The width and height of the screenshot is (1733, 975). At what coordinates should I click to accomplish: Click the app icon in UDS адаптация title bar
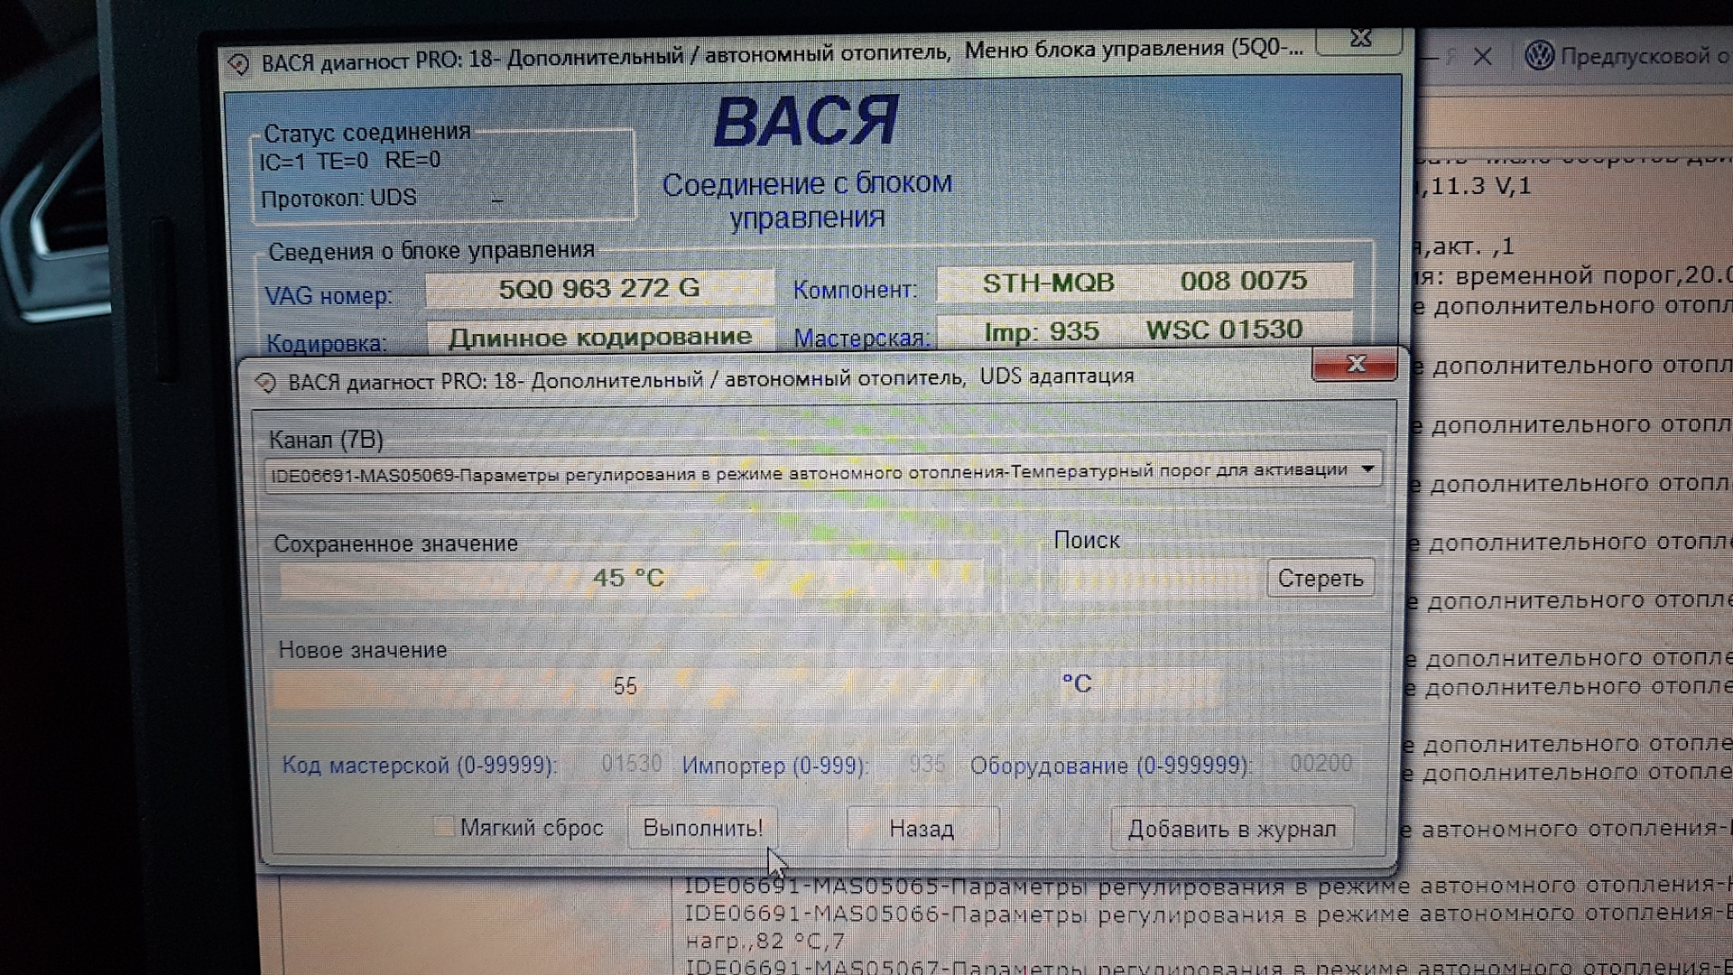pos(266,382)
